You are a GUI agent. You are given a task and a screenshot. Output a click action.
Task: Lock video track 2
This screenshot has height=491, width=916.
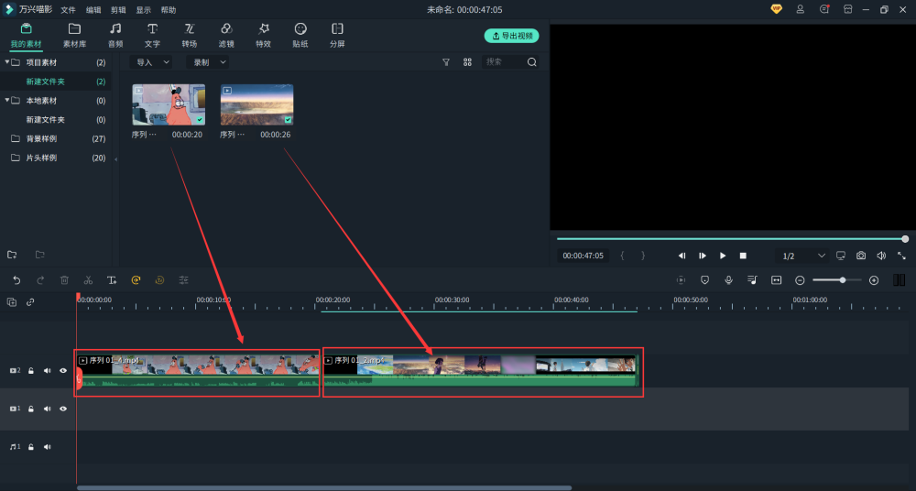31,371
